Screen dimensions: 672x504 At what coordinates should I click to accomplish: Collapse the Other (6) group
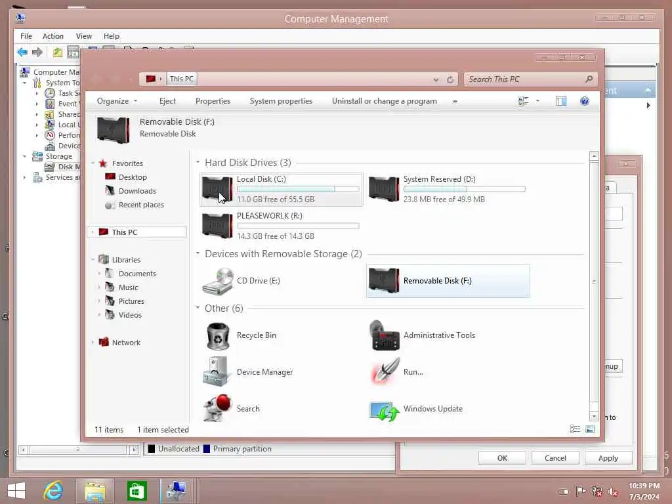pyautogui.click(x=198, y=308)
